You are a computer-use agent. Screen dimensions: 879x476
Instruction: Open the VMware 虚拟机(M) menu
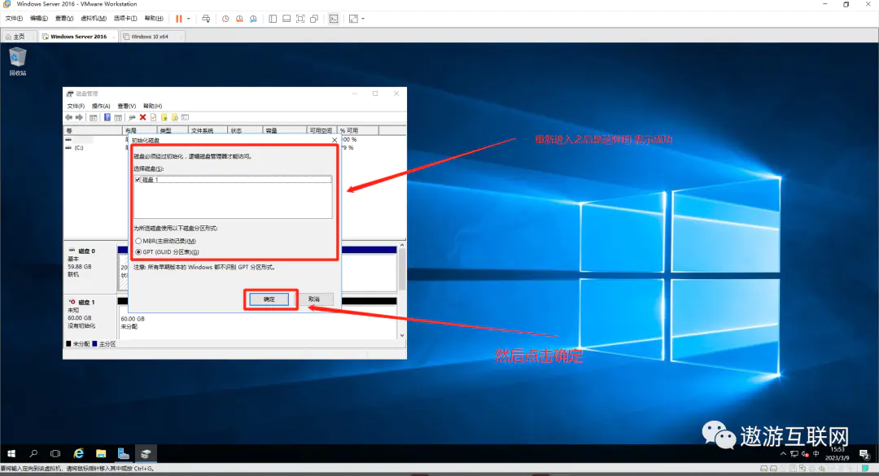click(94, 19)
